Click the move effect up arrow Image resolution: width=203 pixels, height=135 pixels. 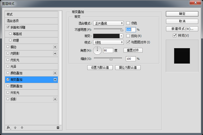(x=15, y=128)
